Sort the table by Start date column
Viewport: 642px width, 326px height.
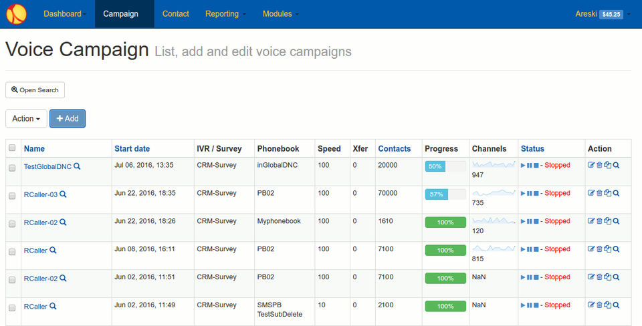click(x=132, y=148)
